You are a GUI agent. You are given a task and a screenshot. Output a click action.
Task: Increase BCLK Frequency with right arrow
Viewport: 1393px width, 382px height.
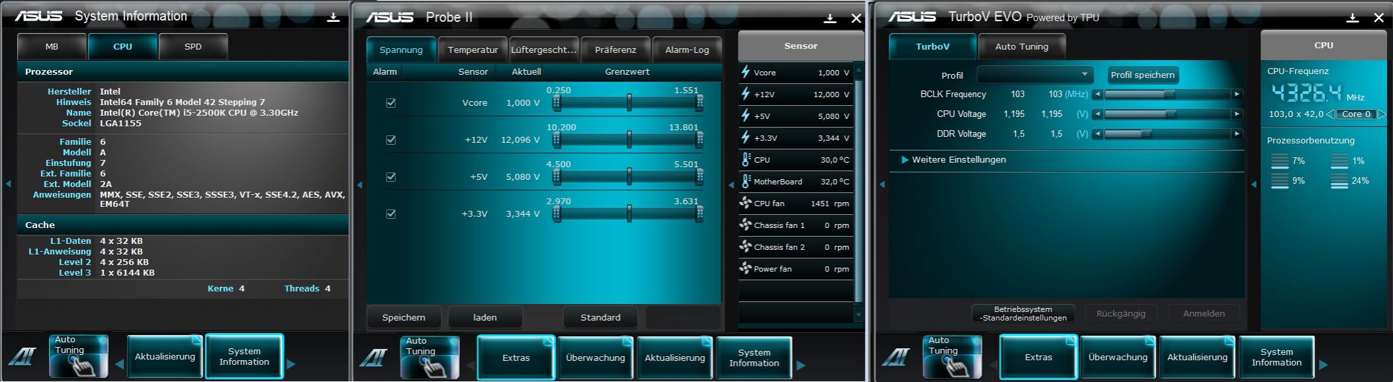tap(1236, 95)
